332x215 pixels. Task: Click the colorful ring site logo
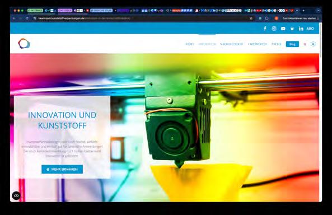pos(24,44)
